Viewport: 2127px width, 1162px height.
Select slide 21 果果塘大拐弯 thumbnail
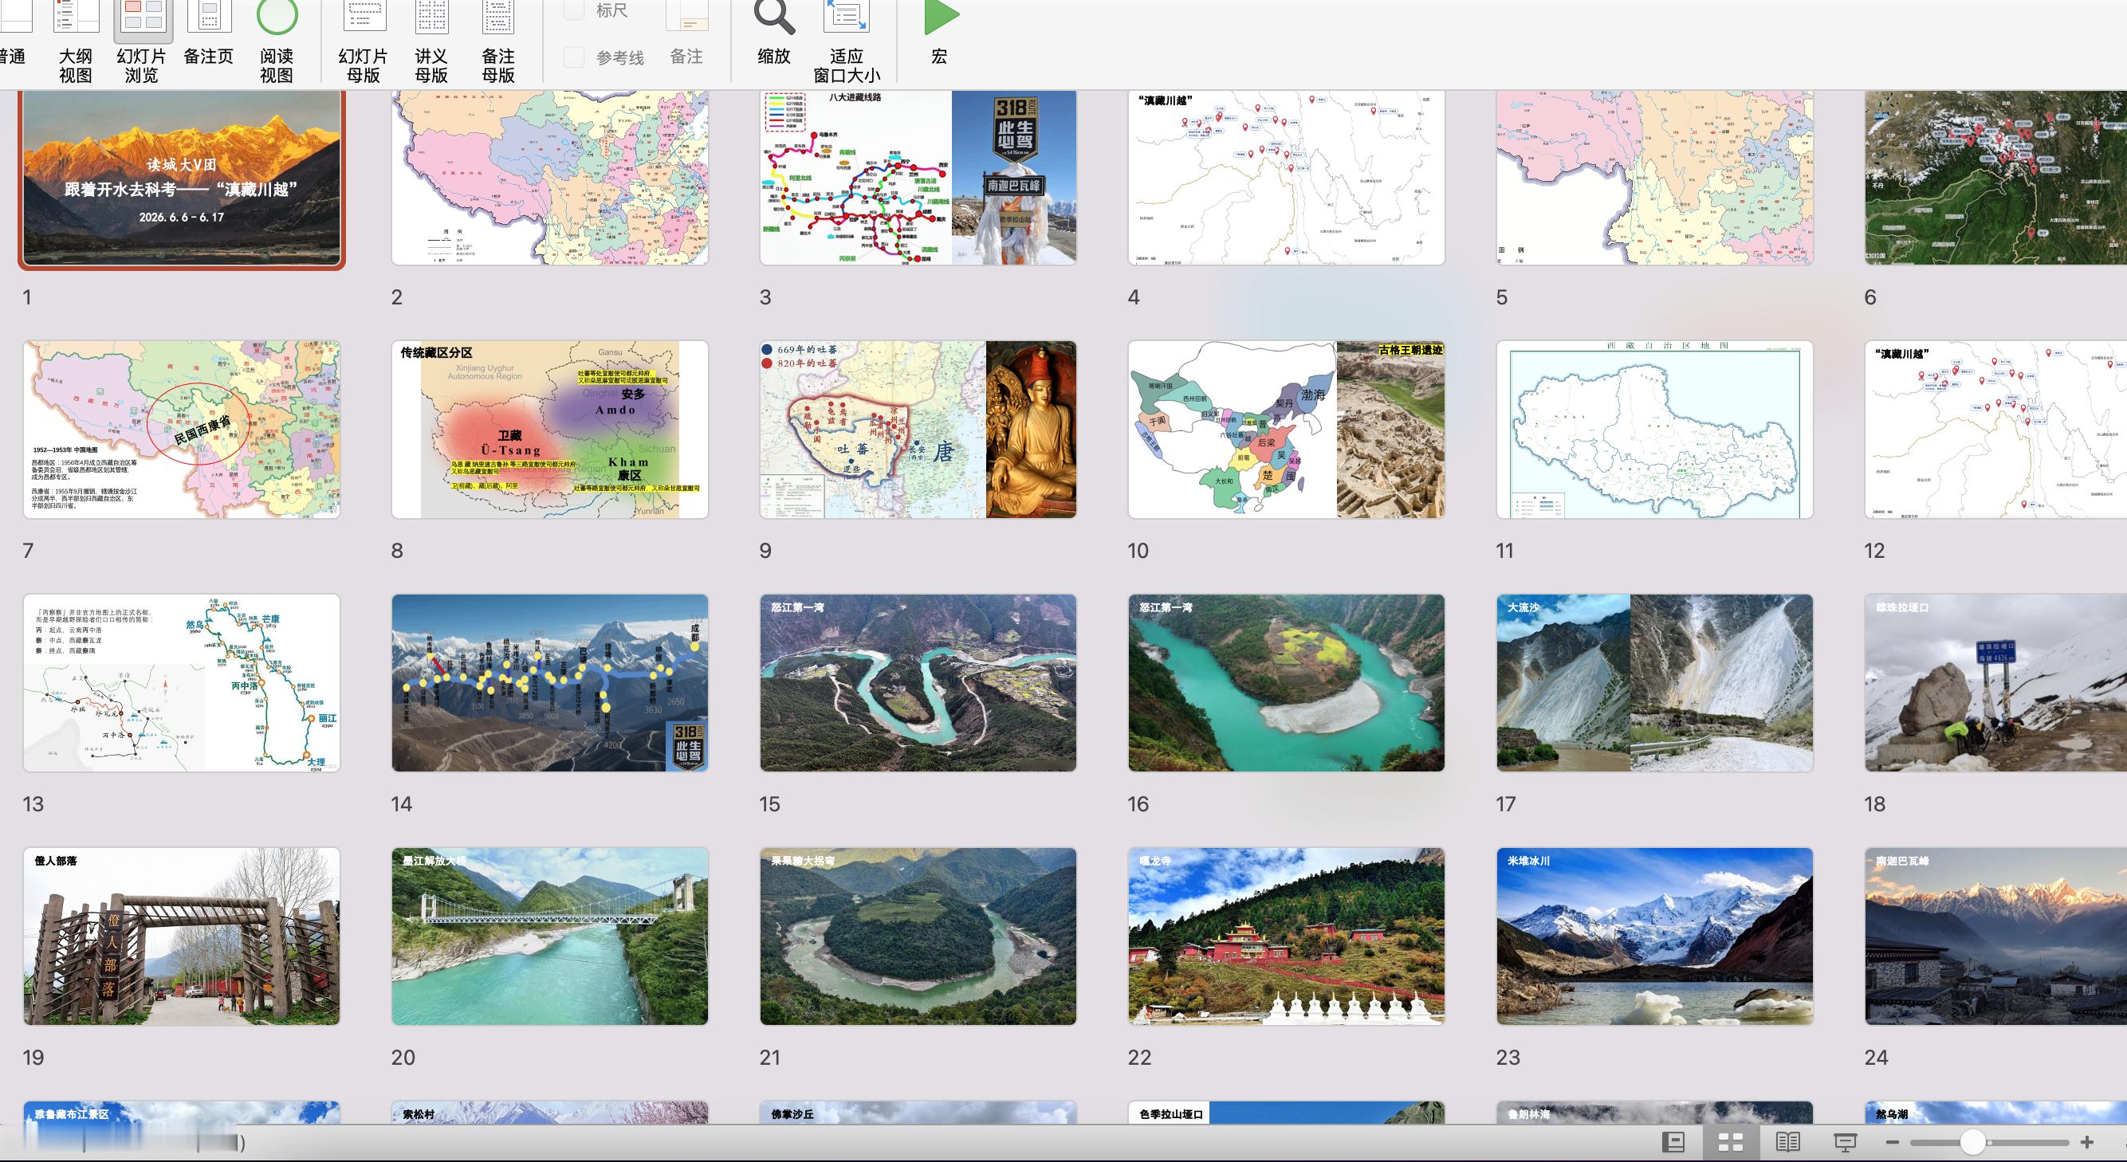[918, 936]
